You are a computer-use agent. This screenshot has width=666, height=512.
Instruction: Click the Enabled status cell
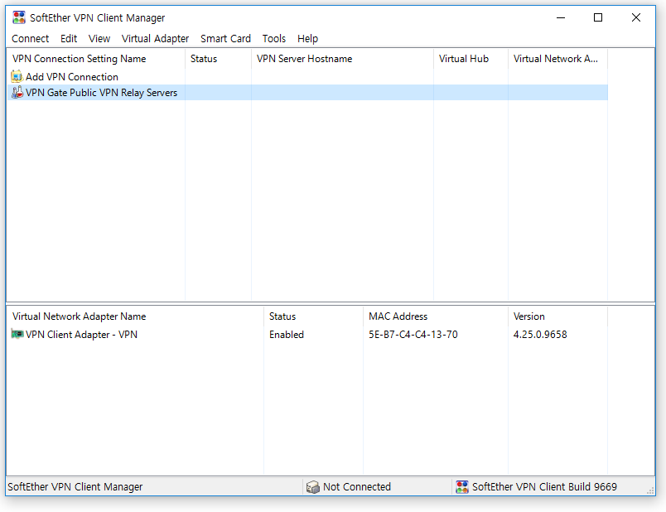coord(287,335)
